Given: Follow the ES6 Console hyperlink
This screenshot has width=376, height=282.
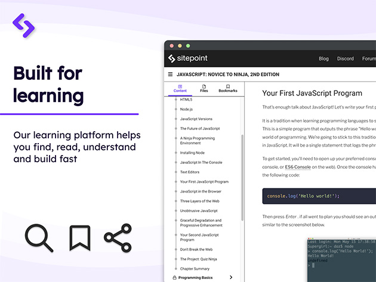Looking at the screenshot, I should [298, 167].
